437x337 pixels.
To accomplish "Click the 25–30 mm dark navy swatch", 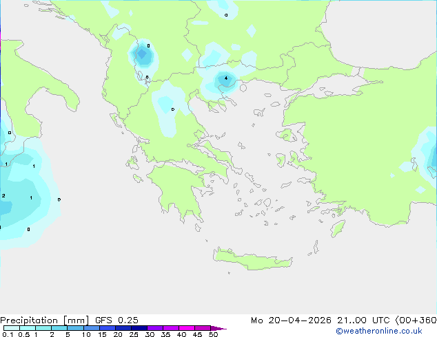I will [x=139, y=328].
